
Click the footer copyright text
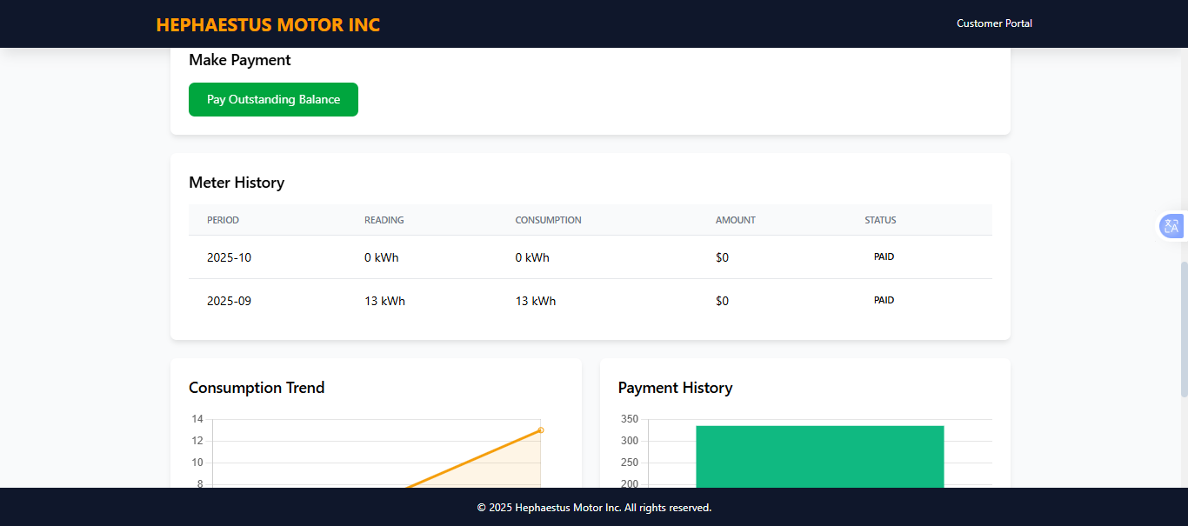594,508
